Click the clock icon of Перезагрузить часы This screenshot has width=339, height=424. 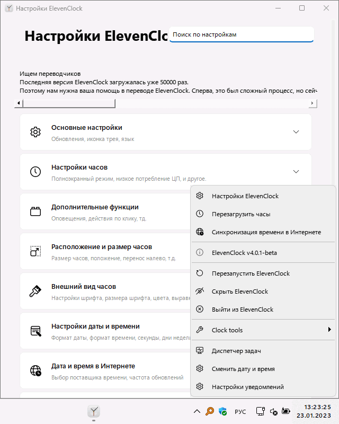click(200, 214)
